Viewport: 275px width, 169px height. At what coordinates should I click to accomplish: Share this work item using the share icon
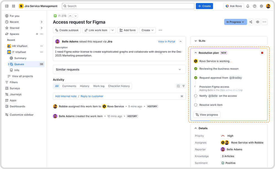coord(251,22)
